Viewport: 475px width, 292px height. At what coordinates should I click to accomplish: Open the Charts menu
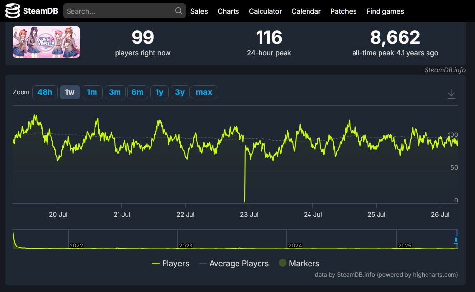point(228,11)
